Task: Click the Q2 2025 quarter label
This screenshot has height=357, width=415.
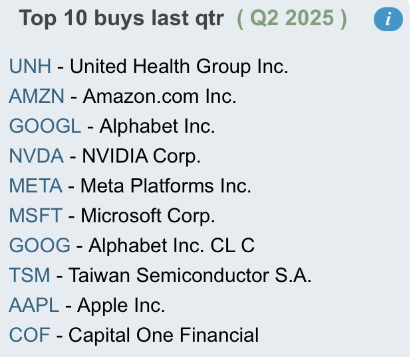Action: point(292,19)
